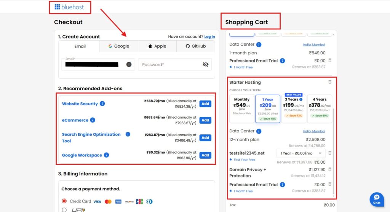The image size is (390, 212).
Task: Click the Tax amount ₹0.00
Action: (329, 205)
